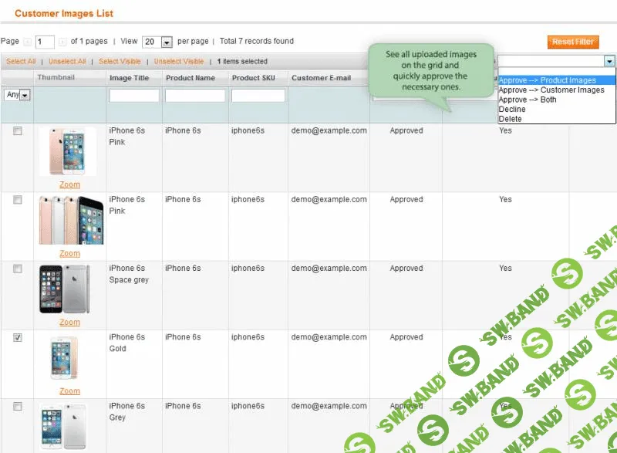Tick the iPhone 6s Space grey row checkbox
The width and height of the screenshot is (617, 453).
(x=18, y=268)
